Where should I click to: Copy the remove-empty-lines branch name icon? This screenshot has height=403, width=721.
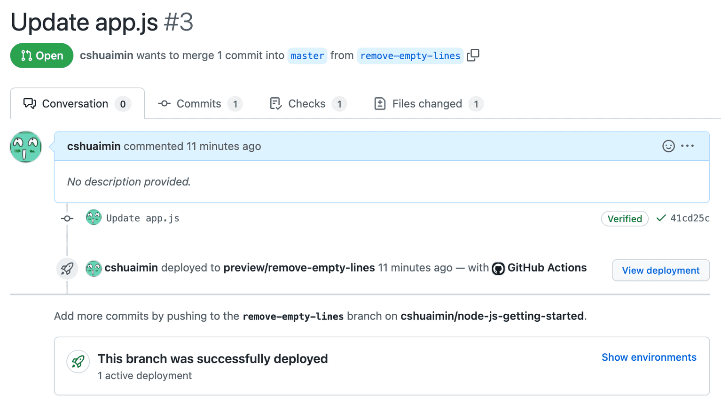pyautogui.click(x=473, y=55)
